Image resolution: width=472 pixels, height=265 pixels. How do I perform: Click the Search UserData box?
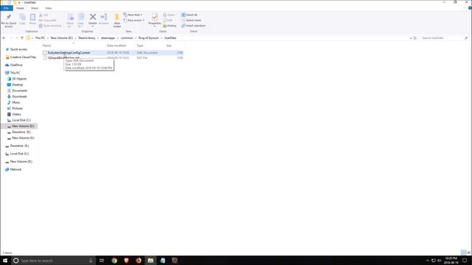(x=444, y=38)
